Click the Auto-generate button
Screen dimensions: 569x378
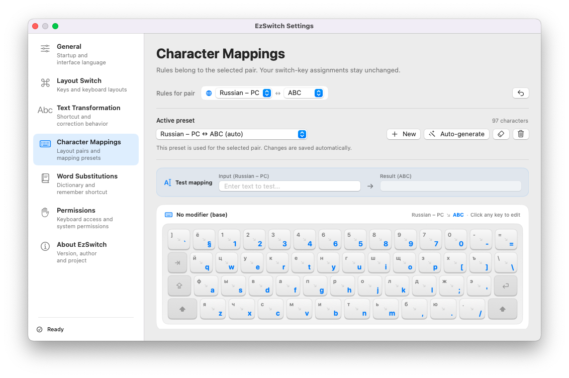tap(456, 134)
